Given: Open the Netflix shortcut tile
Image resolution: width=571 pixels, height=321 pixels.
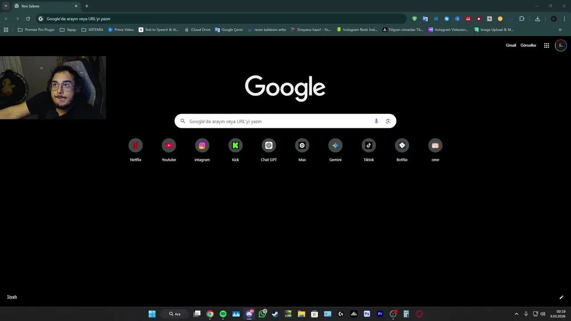Looking at the screenshot, I should tap(136, 150).
